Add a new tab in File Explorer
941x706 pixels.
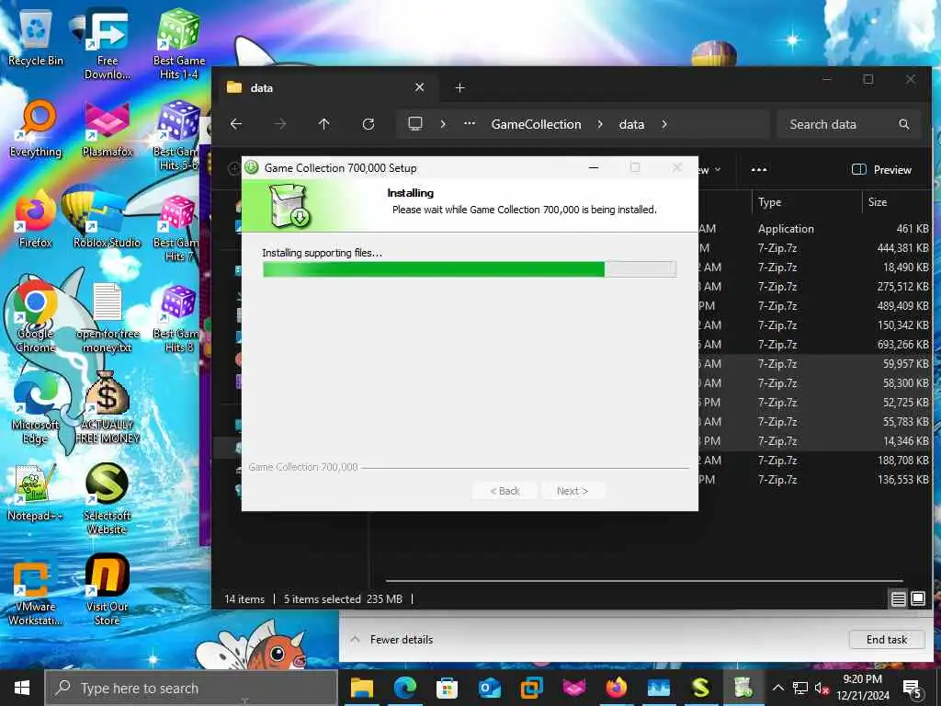[x=459, y=88]
